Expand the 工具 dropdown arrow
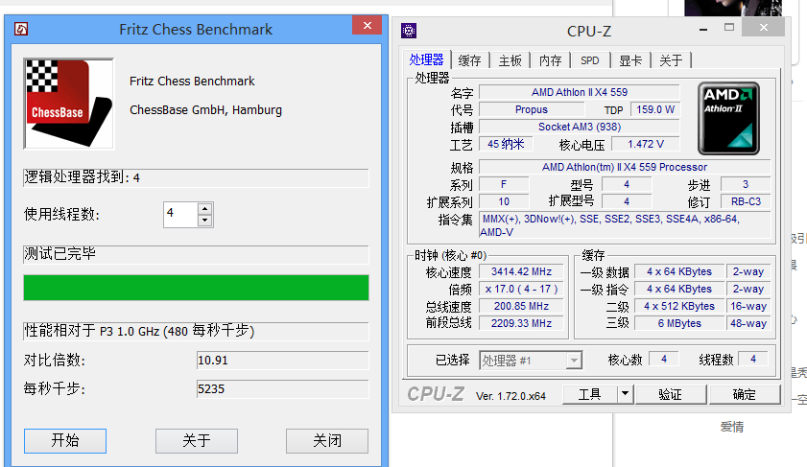This screenshot has height=467, width=807. 625,394
